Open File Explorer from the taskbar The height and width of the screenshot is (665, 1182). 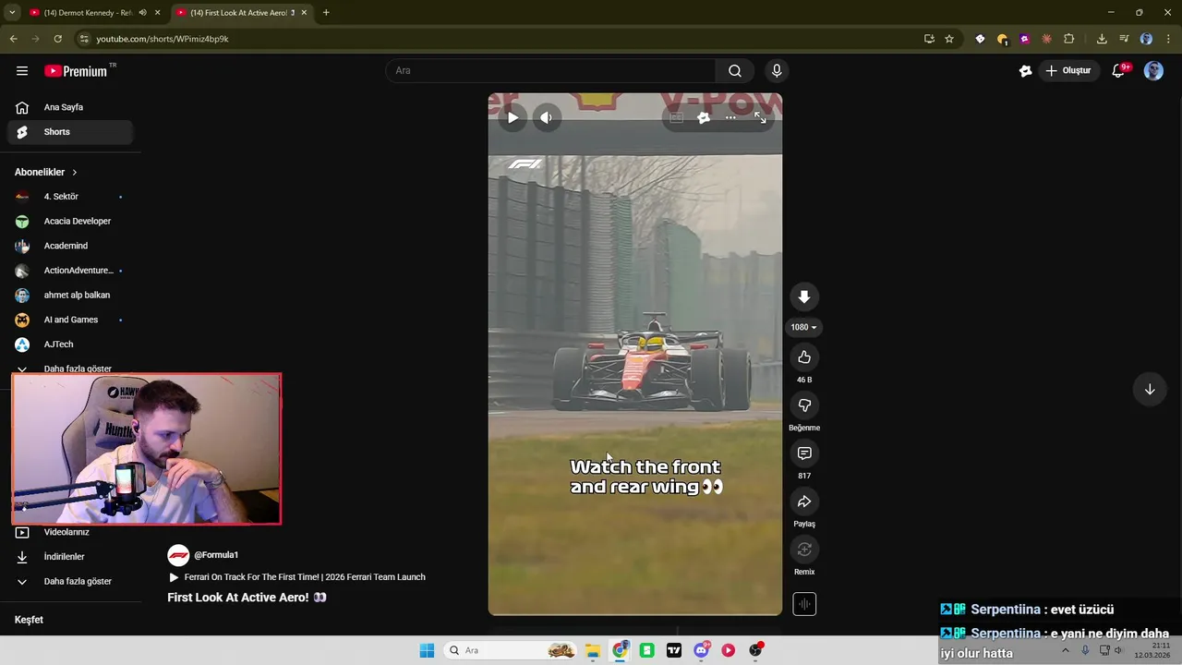593,650
